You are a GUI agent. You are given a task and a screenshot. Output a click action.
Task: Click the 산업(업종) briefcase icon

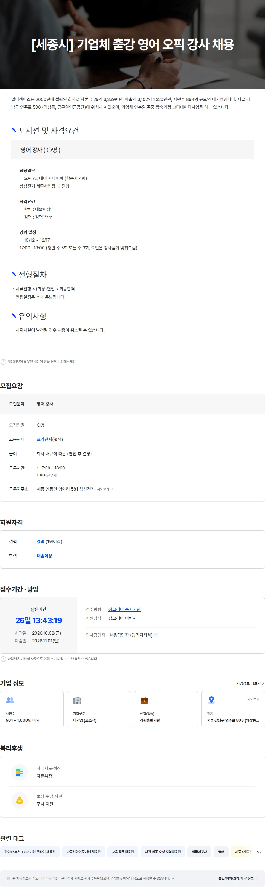point(144,700)
